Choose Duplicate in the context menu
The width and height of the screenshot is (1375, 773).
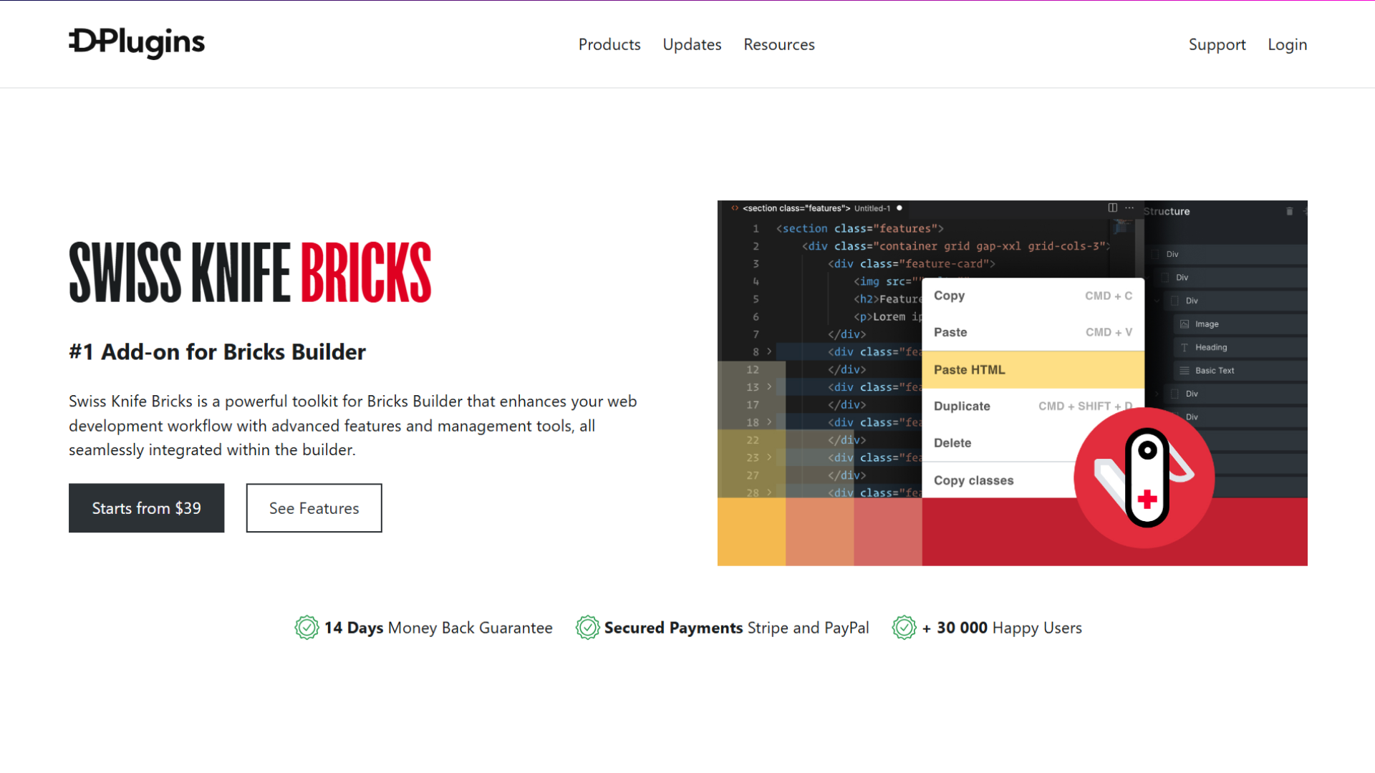[x=962, y=406]
